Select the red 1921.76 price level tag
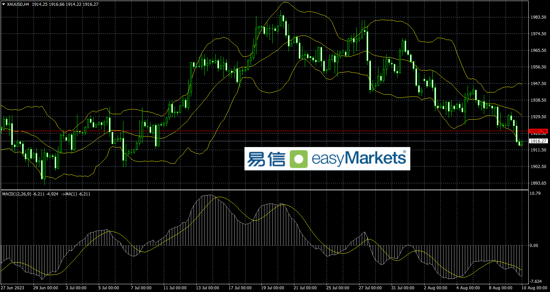This screenshot has height=292, width=550. (538, 131)
